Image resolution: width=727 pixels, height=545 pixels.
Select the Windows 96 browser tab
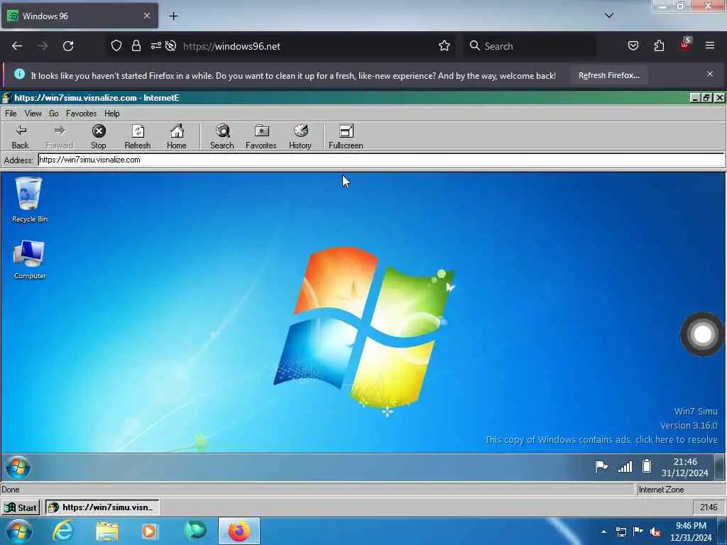tap(80, 16)
